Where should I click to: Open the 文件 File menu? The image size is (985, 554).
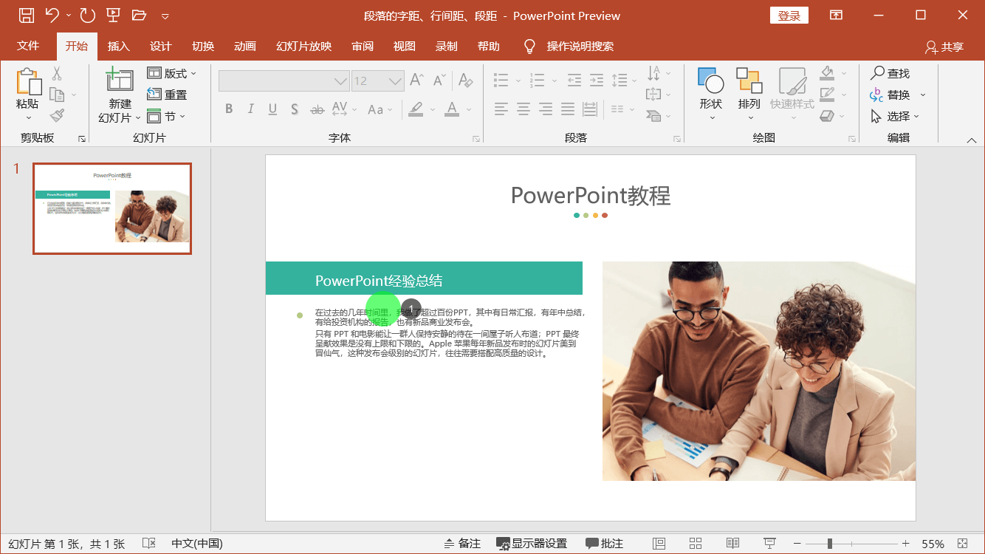click(28, 46)
